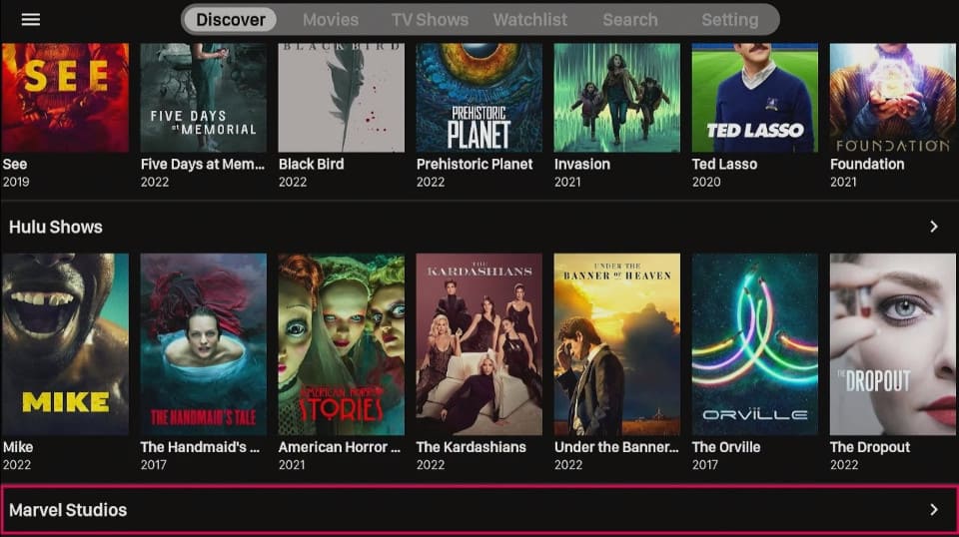Viewport: 959px width, 537px height.
Task: Open the Watchlist tab
Action: tap(530, 20)
